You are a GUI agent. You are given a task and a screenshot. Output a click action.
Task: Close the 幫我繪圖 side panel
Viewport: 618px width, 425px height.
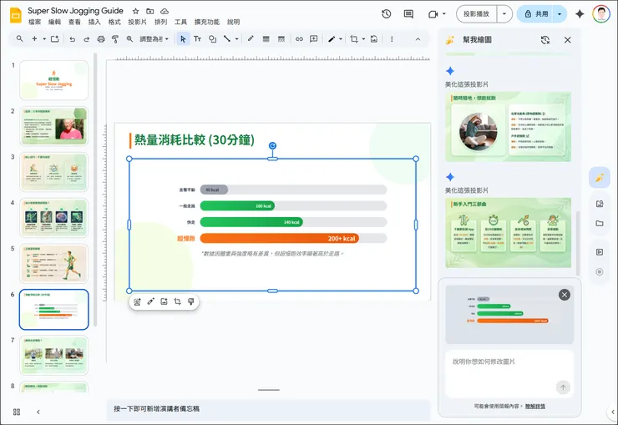568,40
